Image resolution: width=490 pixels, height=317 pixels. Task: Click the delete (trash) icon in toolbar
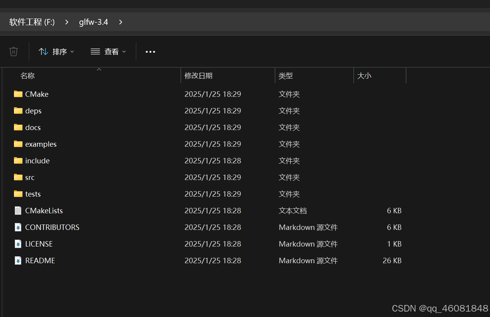click(13, 51)
